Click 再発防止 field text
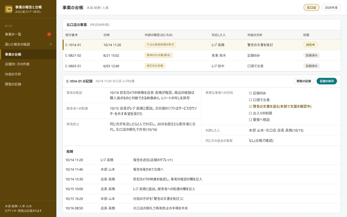Screen dimensions: 347x217 point(153,127)
